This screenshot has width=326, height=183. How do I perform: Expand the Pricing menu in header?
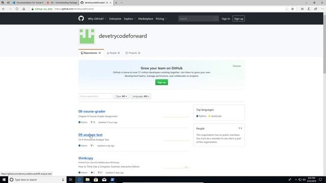tap(161, 19)
